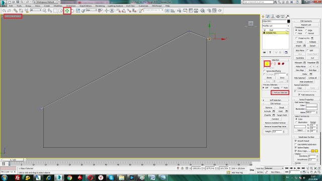Open the Graph Editors menu
The image size is (322, 181).
coord(86,6)
